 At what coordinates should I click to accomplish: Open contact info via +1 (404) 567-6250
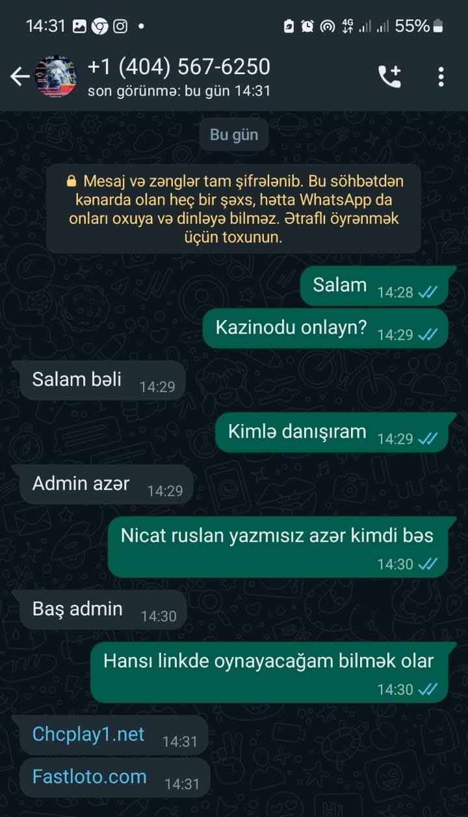point(179,66)
